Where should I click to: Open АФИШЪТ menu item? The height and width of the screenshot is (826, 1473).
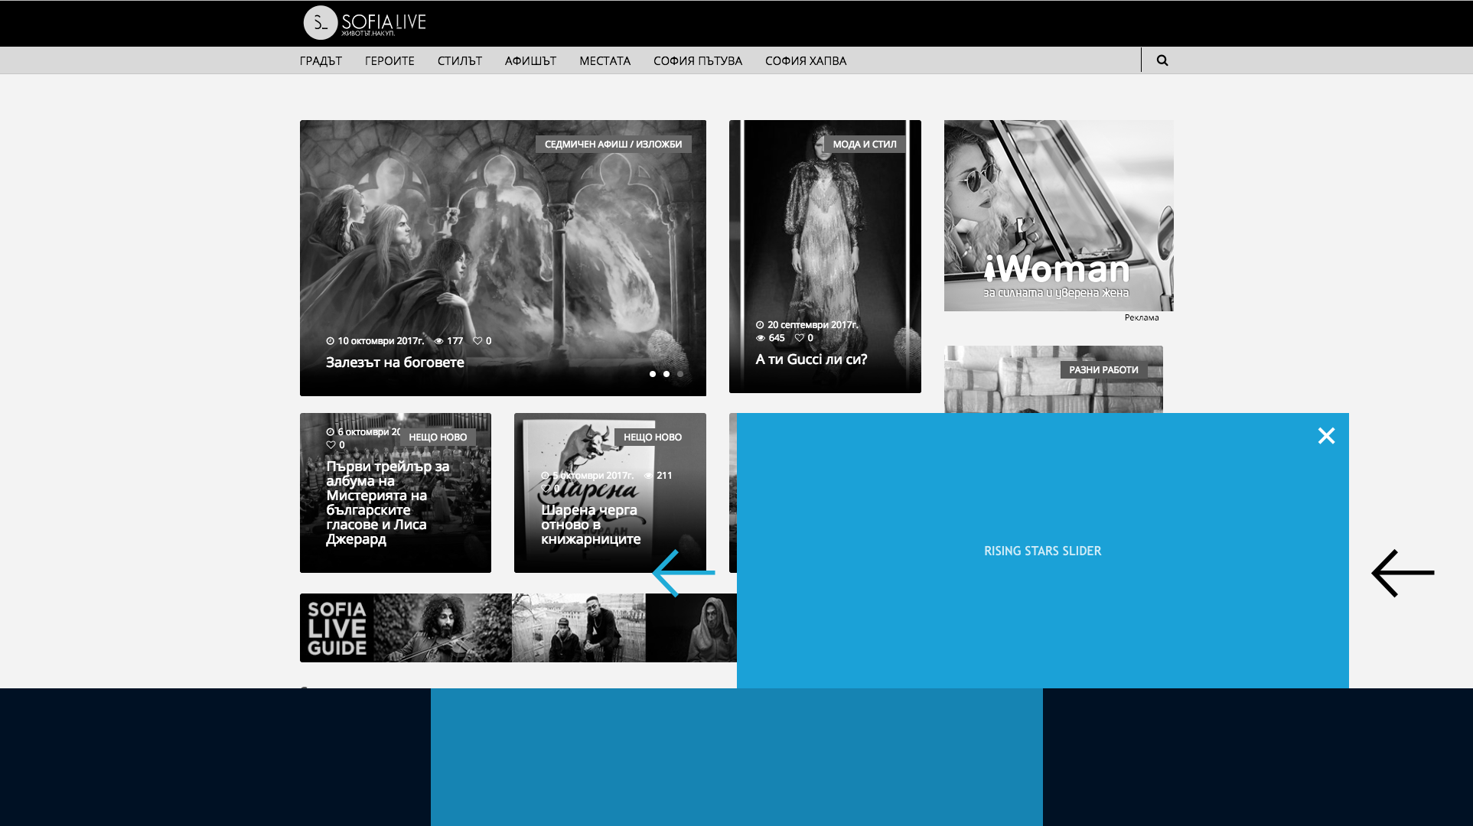pyautogui.click(x=530, y=61)
